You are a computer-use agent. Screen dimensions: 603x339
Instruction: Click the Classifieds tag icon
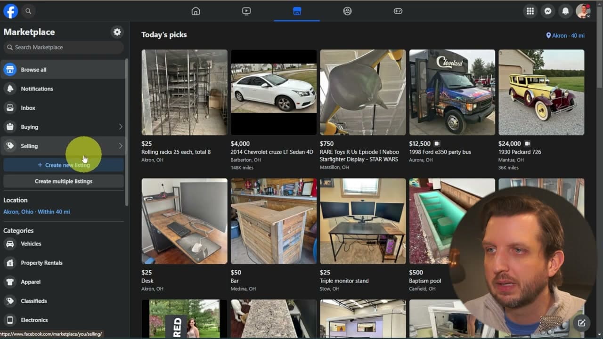pyautogui.click(x=10, y=301)
